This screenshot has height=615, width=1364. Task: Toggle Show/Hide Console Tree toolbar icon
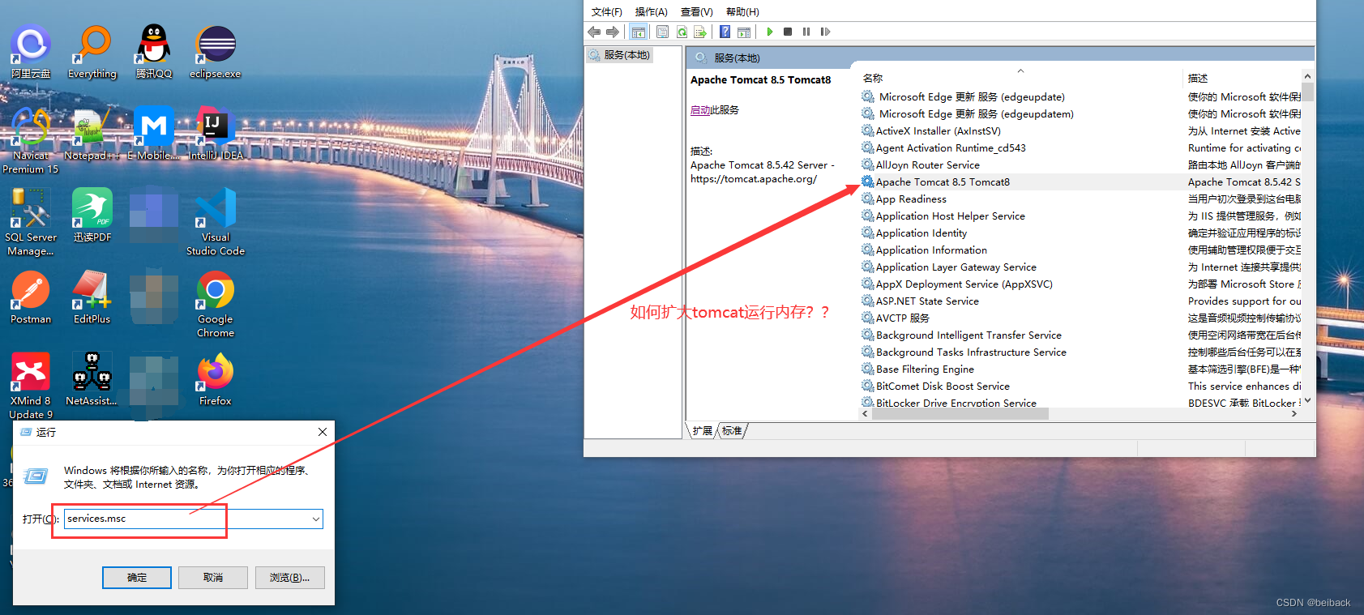coord(639,32)
